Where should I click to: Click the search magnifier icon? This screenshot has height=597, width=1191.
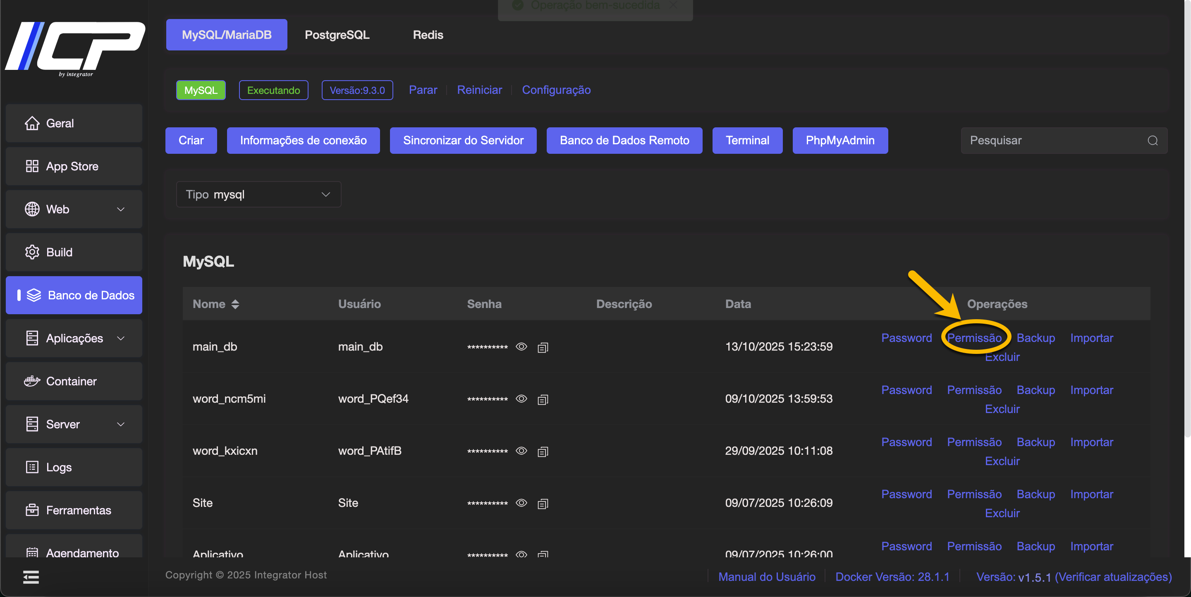click(x=1153, y=141)
